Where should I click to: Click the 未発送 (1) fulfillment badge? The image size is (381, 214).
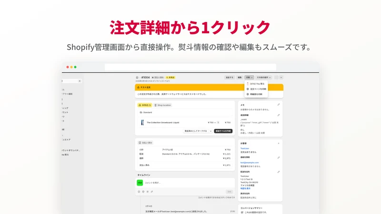tap(145, 105)
